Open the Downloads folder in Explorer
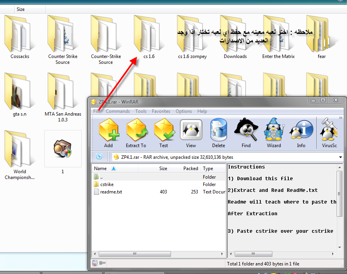The height and width of the screenshot is (274, 347). tap(235, 37)
